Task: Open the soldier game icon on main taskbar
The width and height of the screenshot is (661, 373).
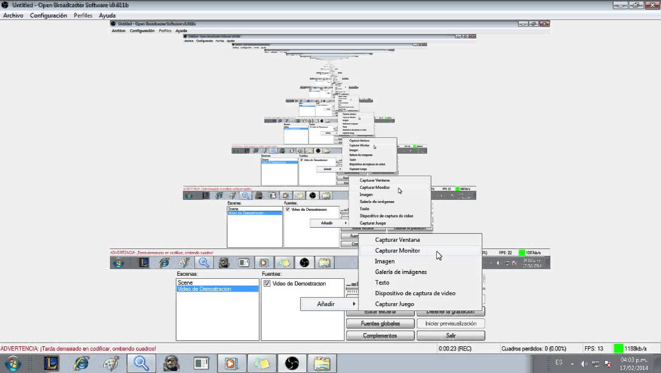Action: (x=171, y=363)
